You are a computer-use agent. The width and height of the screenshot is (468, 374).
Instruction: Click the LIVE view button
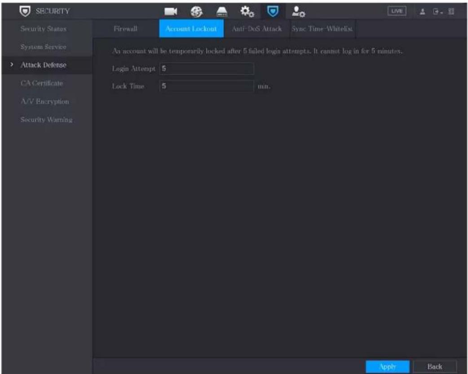point(397,11)
